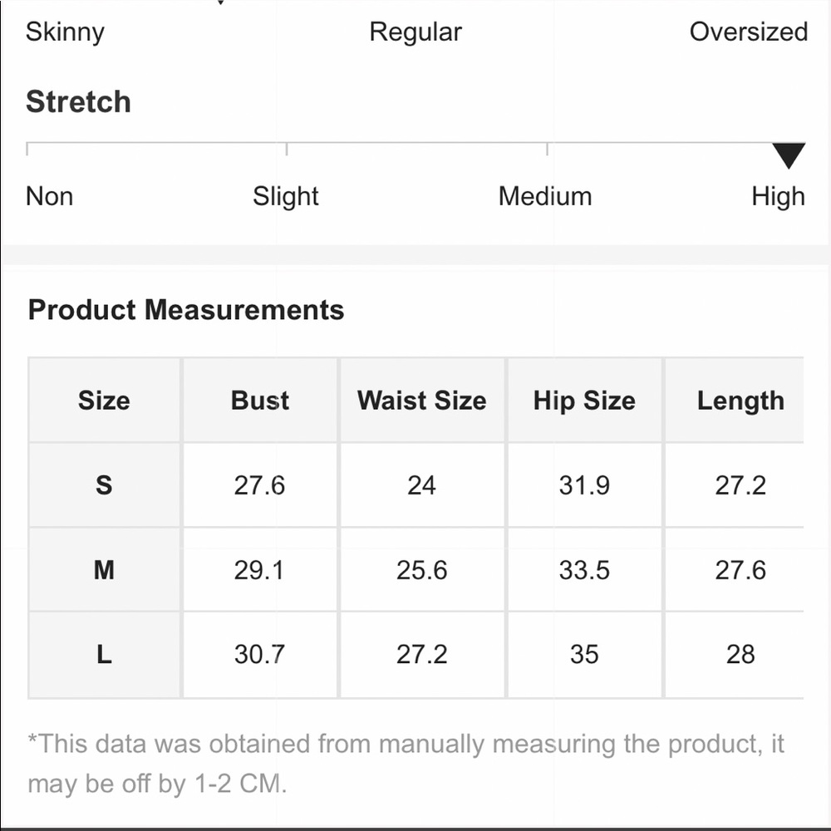The width and height of the screenshot is (831, 831).
Task: Click the Length column header
Action: click(x=740, y=401)
